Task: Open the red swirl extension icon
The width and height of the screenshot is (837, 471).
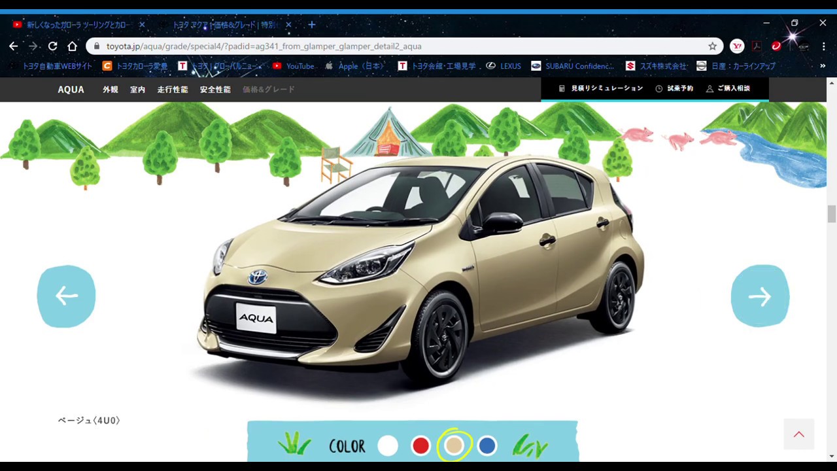Action: click(x=776, y=46)
